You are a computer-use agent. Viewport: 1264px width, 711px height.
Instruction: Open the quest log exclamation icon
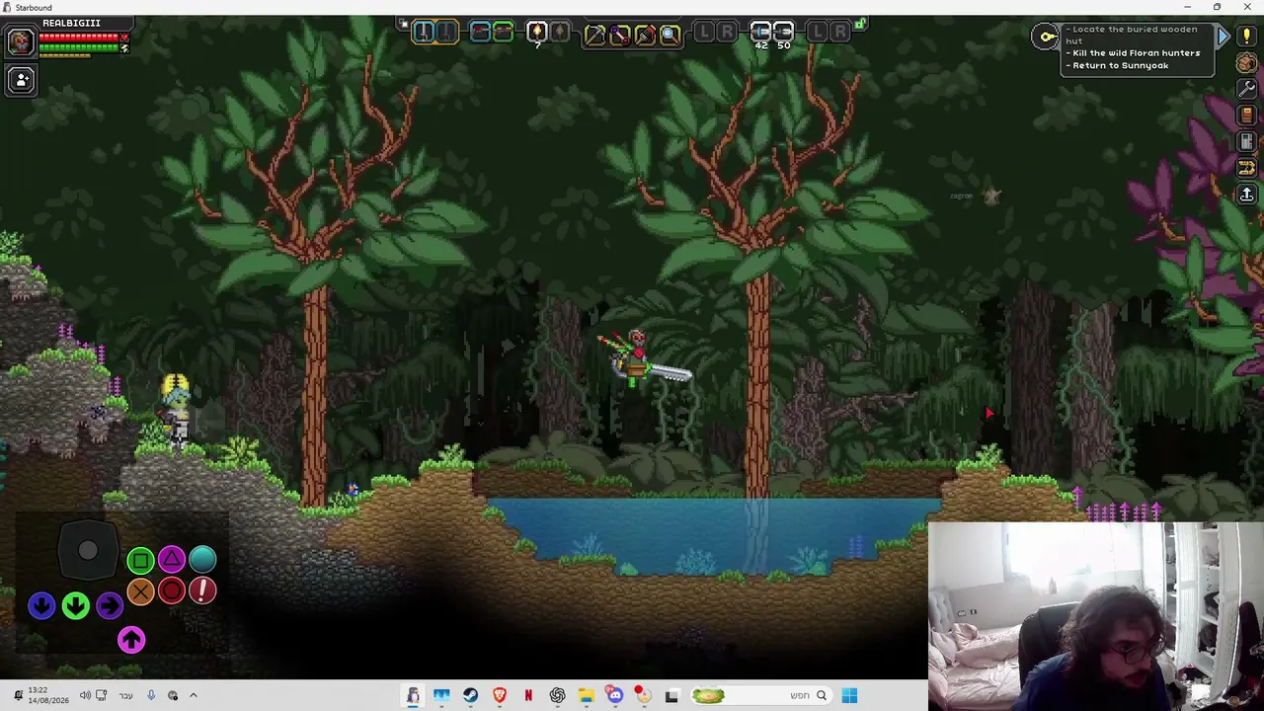[x=1246, y=37]
